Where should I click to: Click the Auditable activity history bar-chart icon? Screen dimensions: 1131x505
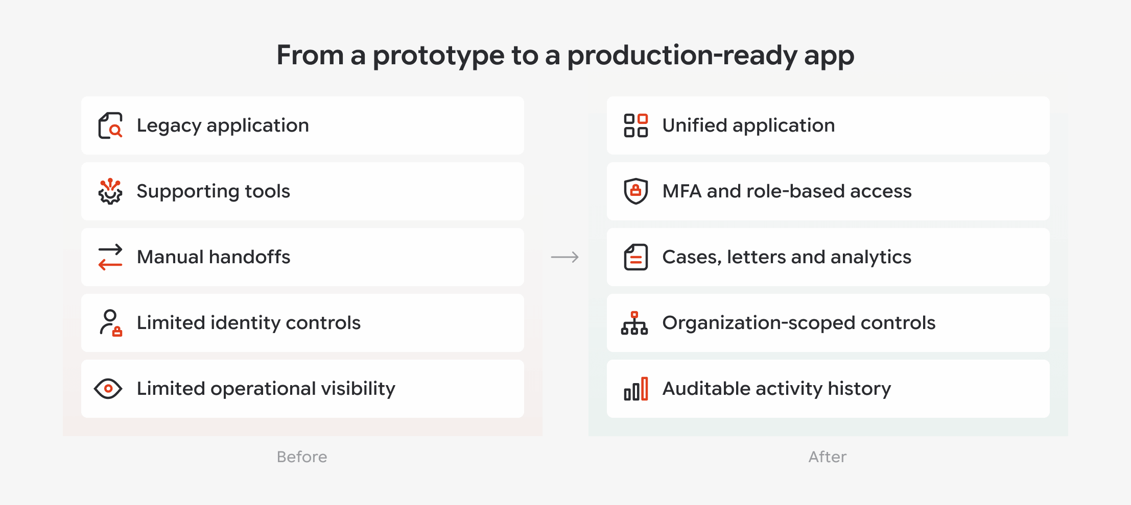[x=636, y=389]
